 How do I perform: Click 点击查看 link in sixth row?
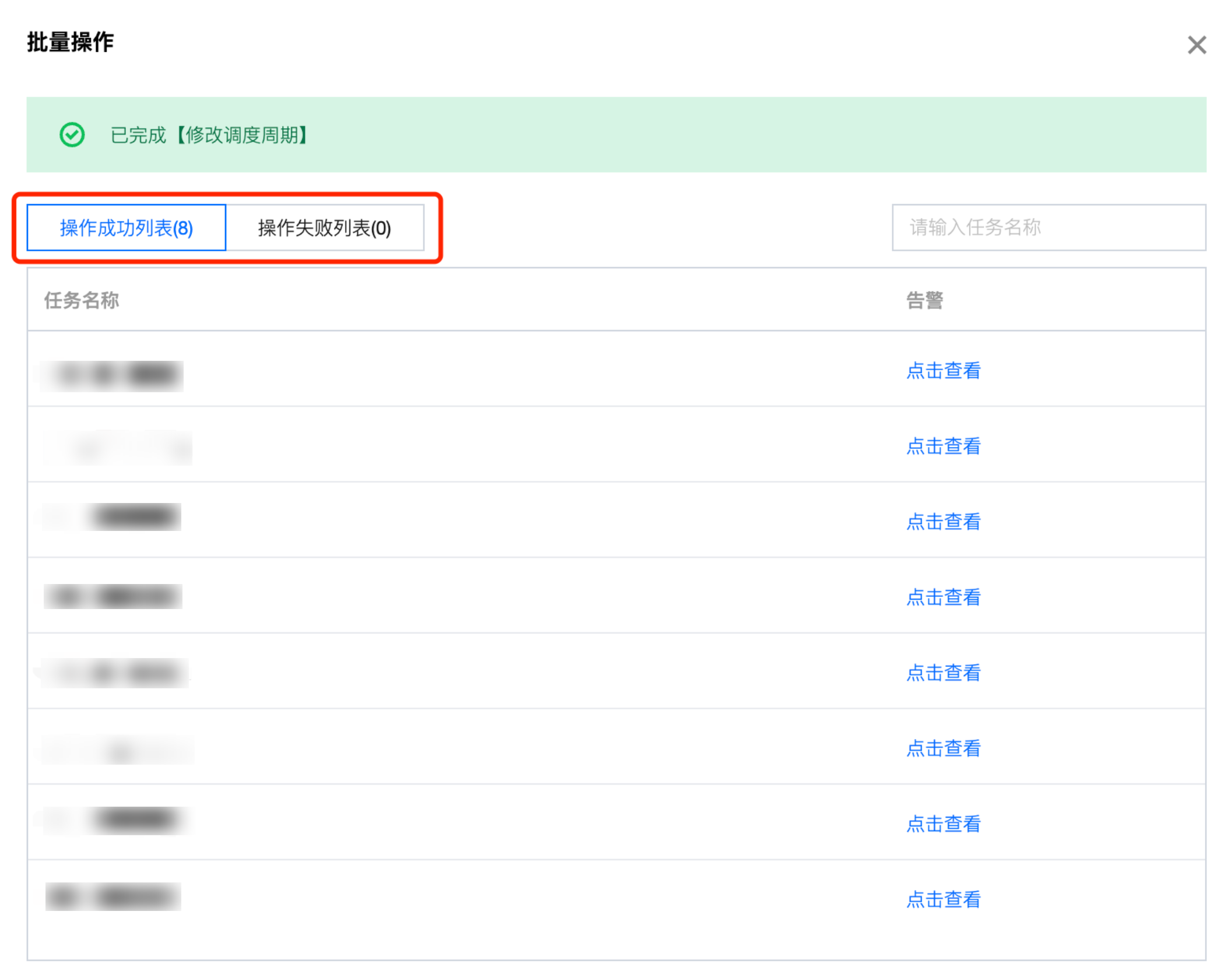[943, 748]
